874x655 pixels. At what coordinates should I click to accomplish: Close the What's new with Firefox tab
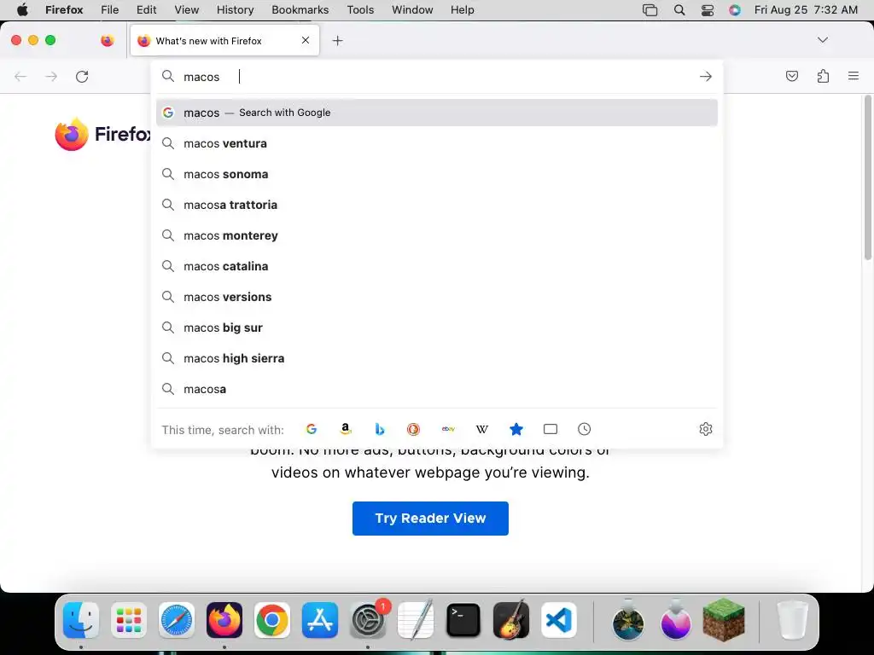tap(306, 40)
